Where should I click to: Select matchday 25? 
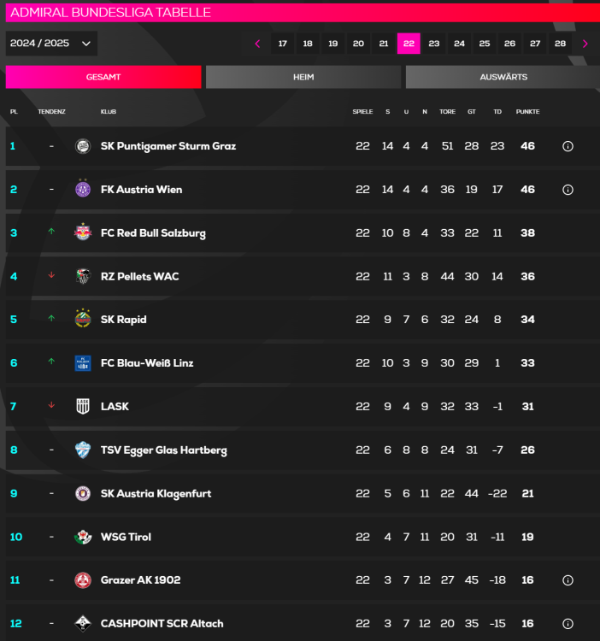[485, 44]
